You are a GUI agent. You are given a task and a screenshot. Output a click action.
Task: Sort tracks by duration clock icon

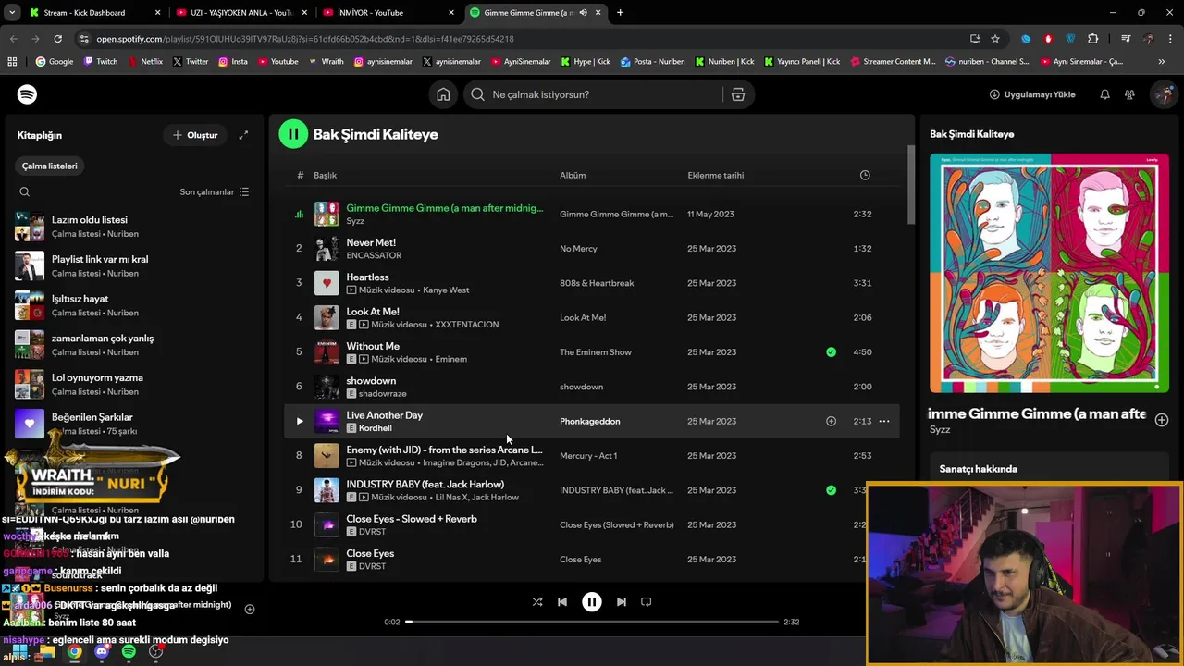point(865,175)
